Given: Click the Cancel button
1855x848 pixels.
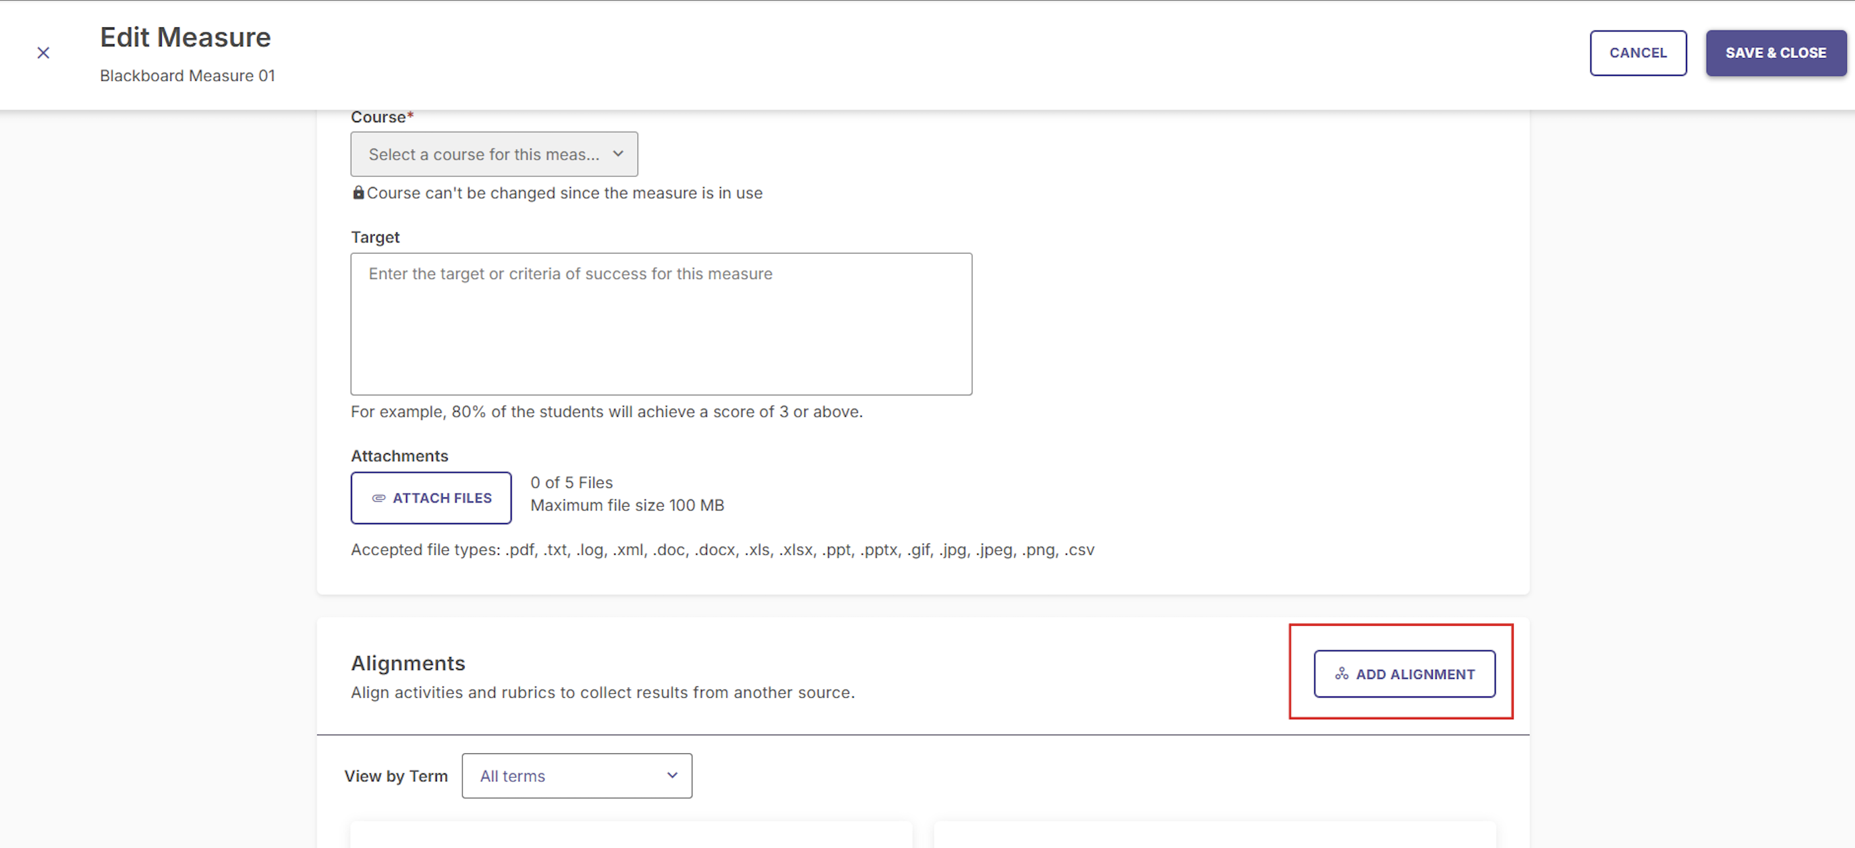Looking at the screenshot, I should [x=1638, y=53].
